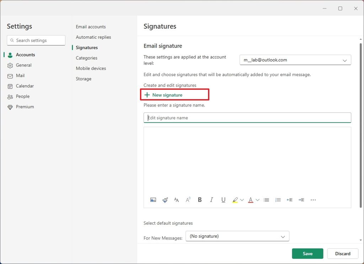Screen dimensions: 364x264
Task: Switch to the Automatic replies section
Action: point(93,37)
